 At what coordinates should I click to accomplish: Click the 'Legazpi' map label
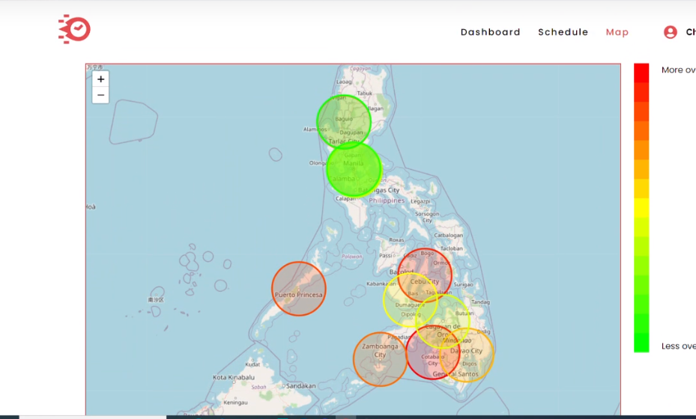(420, 201)
